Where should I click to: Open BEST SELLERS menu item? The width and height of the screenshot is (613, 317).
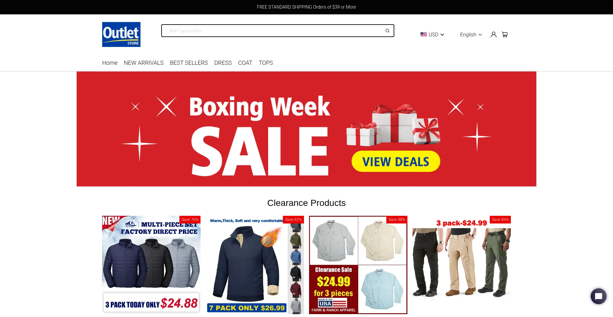point(189,63)
